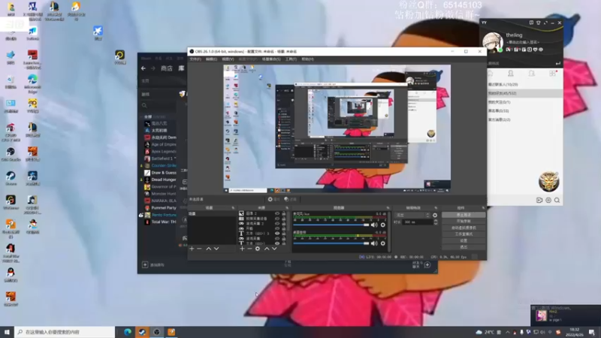Add a new scene in OBS Scenes panel
This screenshot has height=338, width=601.
point(192,249)
